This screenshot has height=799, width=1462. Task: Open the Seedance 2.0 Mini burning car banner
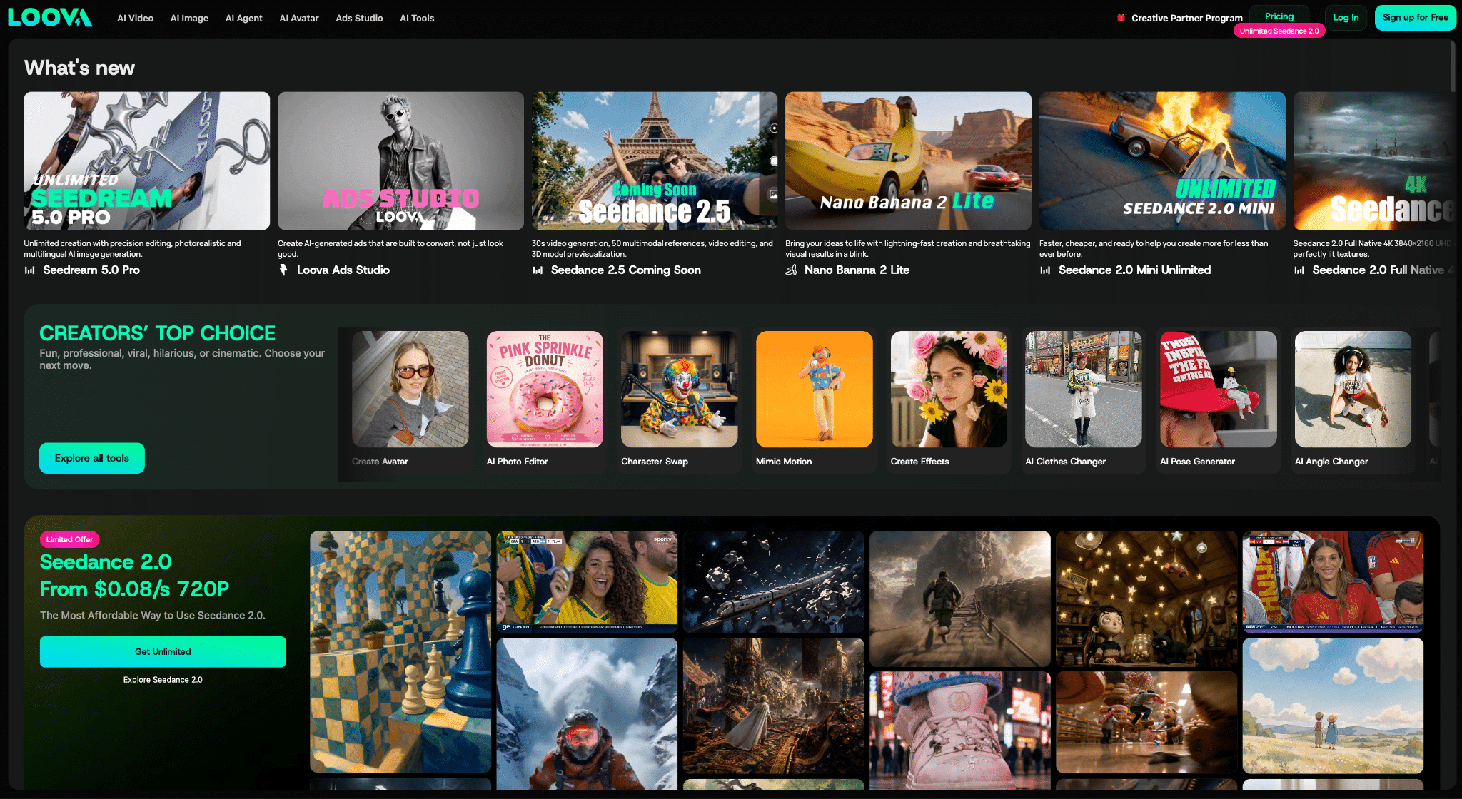(1162, 161)
